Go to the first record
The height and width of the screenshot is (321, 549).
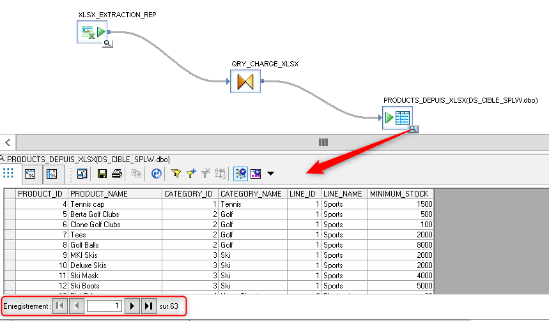(x=59, y=306)
